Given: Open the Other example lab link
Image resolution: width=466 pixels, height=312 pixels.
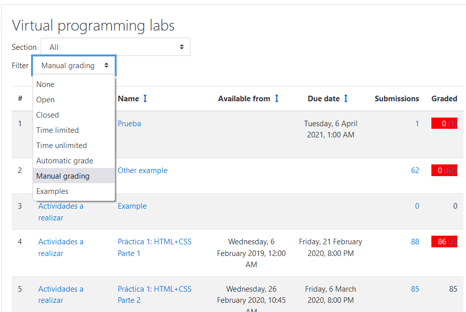Looking at the screenshot, I should [x=143, y=171].
